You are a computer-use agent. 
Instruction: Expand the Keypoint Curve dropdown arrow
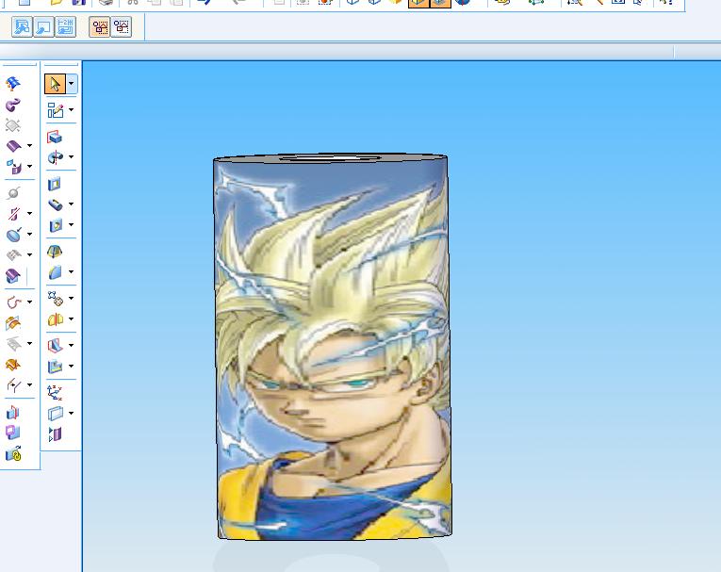[30, 302]
